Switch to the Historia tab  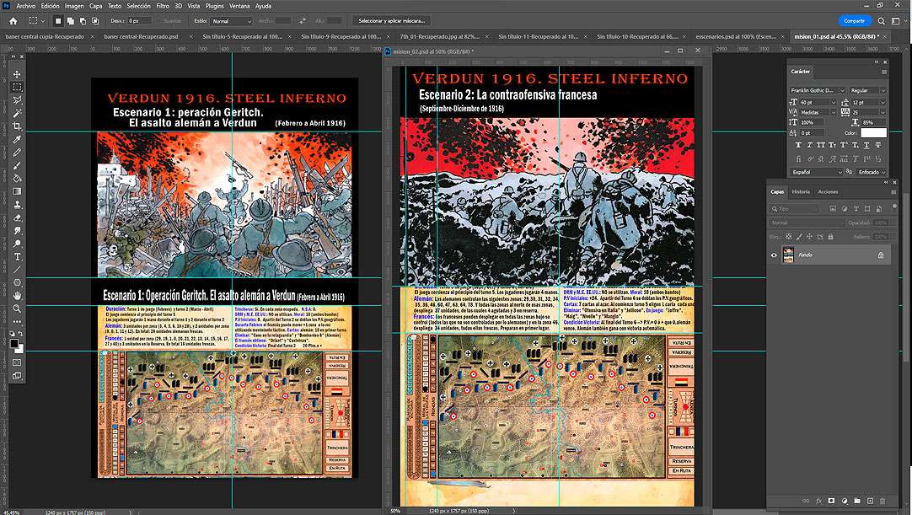click(801, 191)
